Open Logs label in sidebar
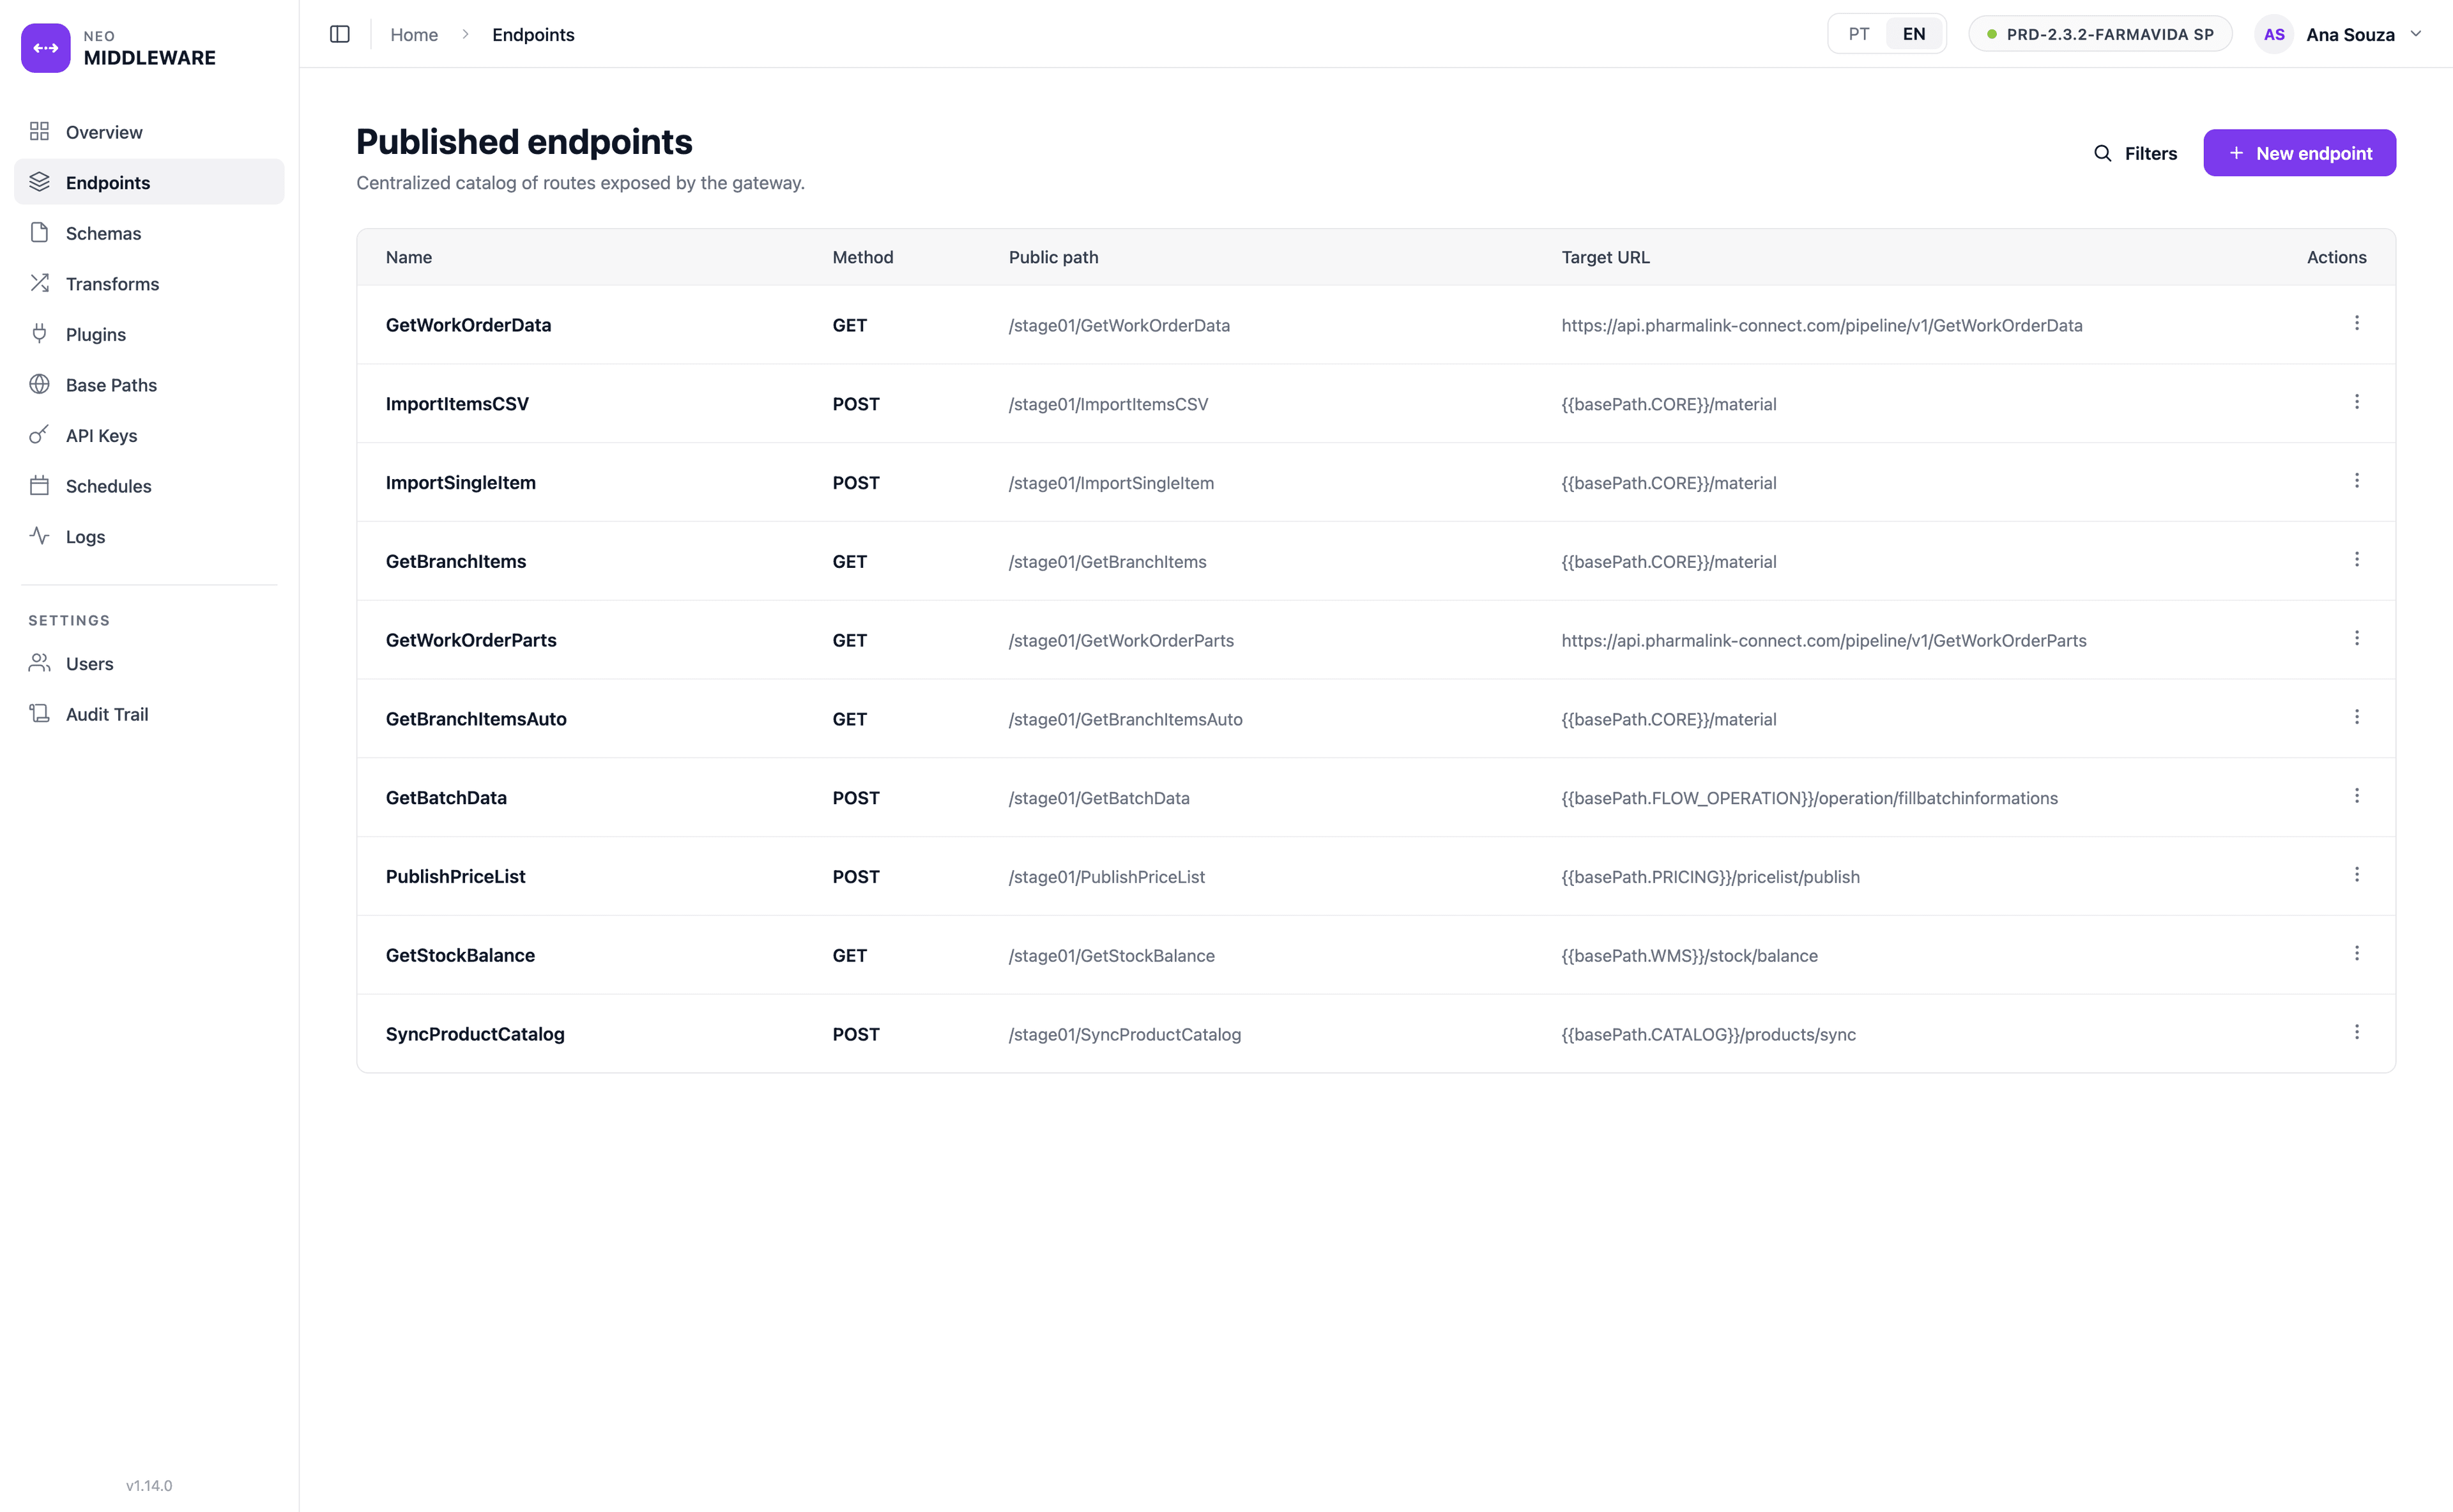2453x1512 pixels. 86,537
